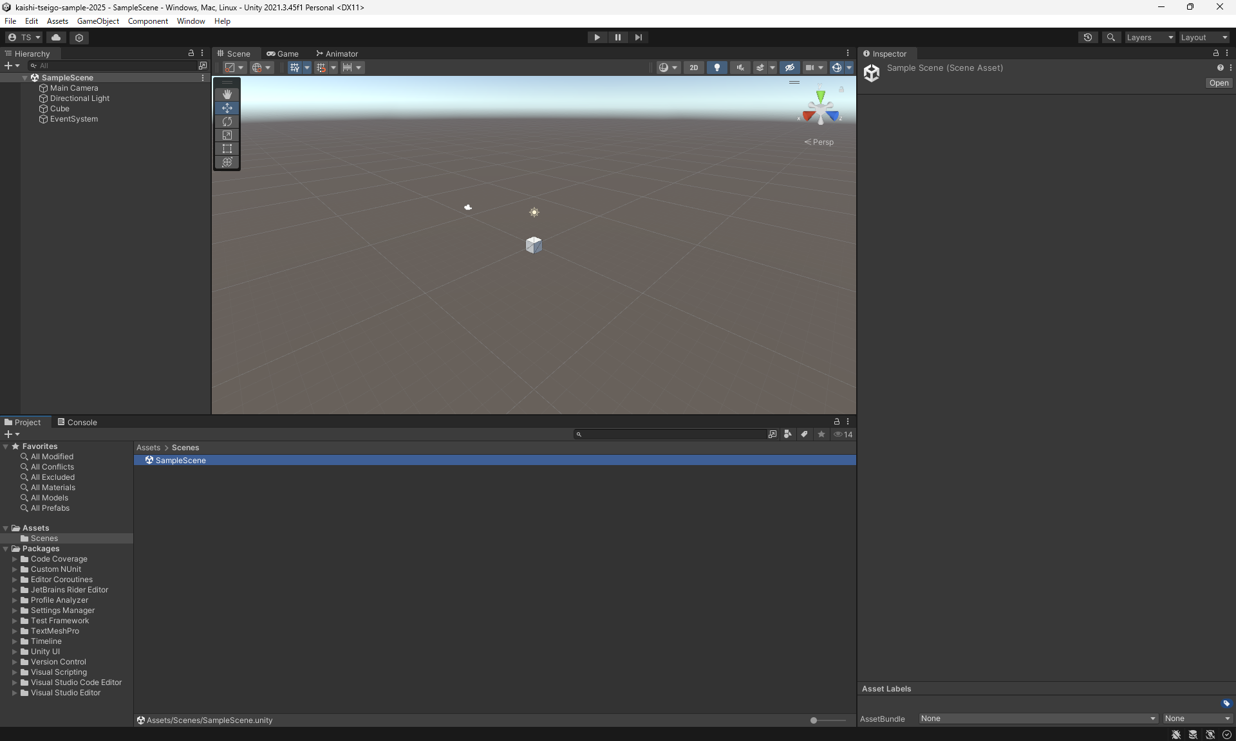
Task: Toggle 2D view mode
Action: pyautogui.click(x=693, y=68)
